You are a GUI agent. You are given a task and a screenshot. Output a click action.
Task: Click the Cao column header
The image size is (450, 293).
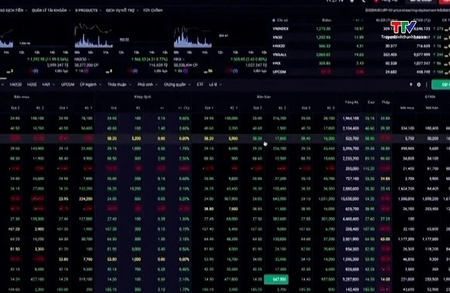tap(371, 102)
